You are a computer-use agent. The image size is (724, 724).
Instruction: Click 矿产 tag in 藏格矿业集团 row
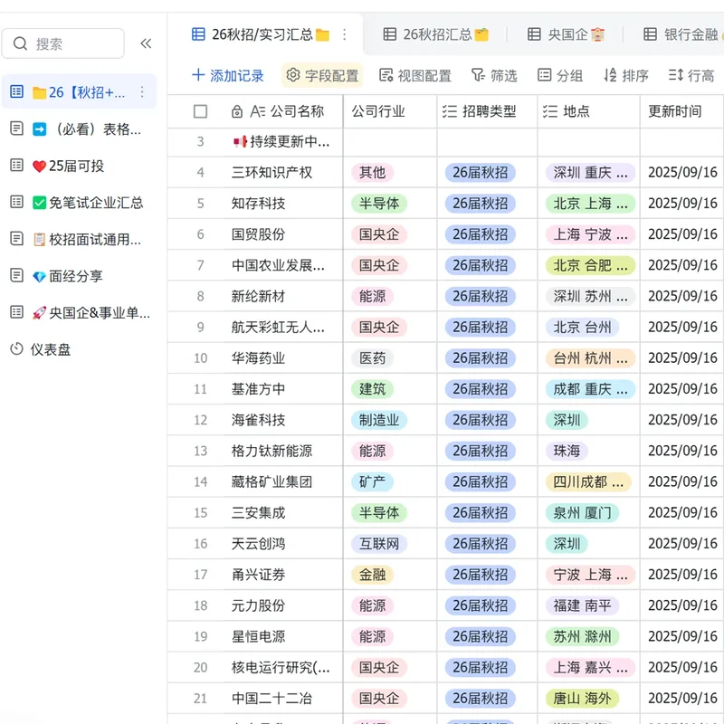coord(373,481)
